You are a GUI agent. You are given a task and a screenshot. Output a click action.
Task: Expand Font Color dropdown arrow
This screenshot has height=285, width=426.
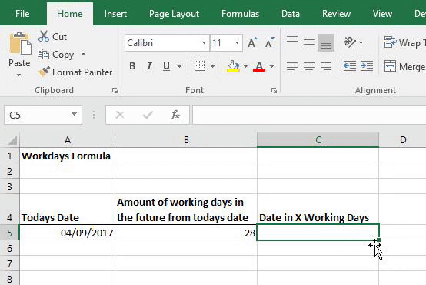tap(271, 66)
